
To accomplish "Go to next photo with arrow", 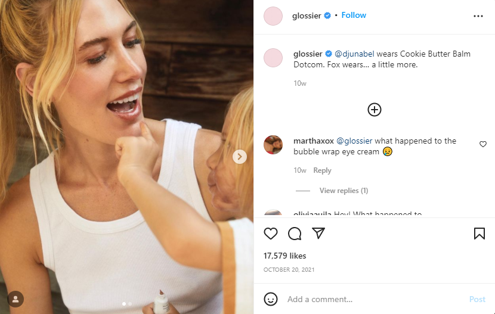I will coord(239,157).
